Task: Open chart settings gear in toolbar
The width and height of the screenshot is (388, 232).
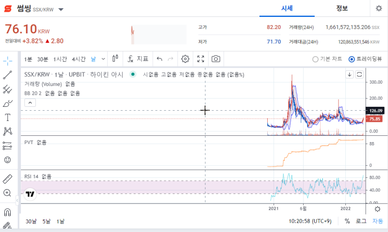Action: point(185,59)
